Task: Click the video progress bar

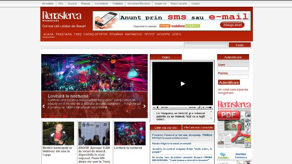Action: (178, 107)
